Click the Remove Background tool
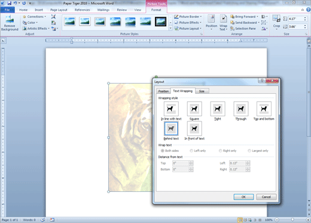311x223 pixels. [10, 23]
